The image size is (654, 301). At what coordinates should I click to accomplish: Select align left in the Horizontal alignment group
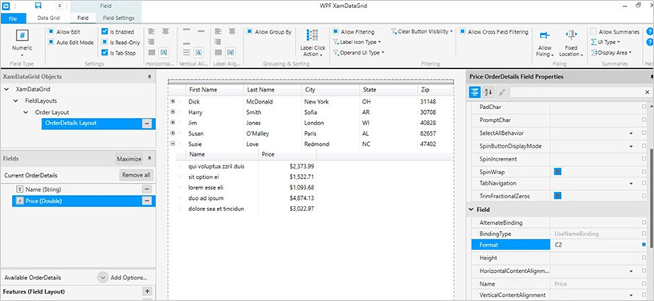coord(152,31)
